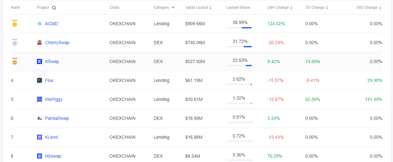Click the -26.24% 24H change value
Image resolution: width=393 pixels, height=162 pixels.
pos(275,42)
